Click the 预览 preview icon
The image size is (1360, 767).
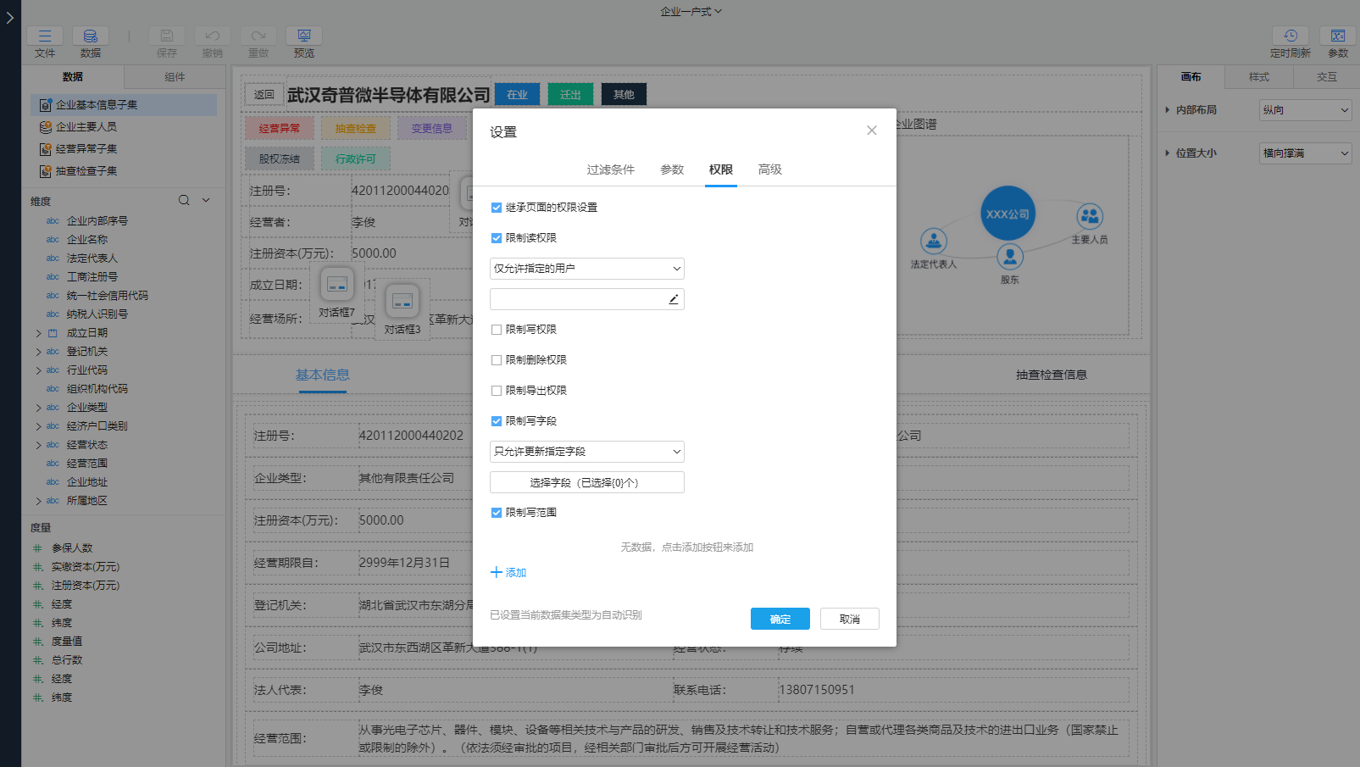(x=303, y=36)
